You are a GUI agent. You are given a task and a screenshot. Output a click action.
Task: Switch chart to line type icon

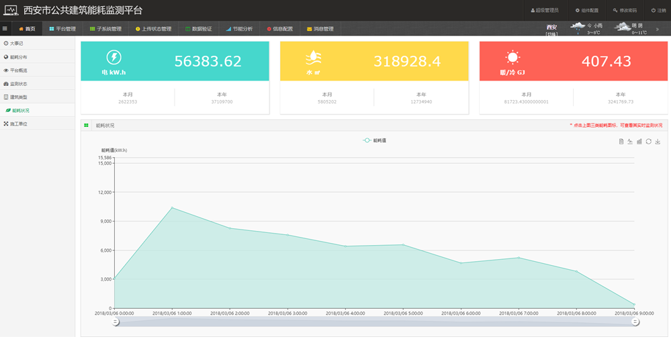(630, 142)
